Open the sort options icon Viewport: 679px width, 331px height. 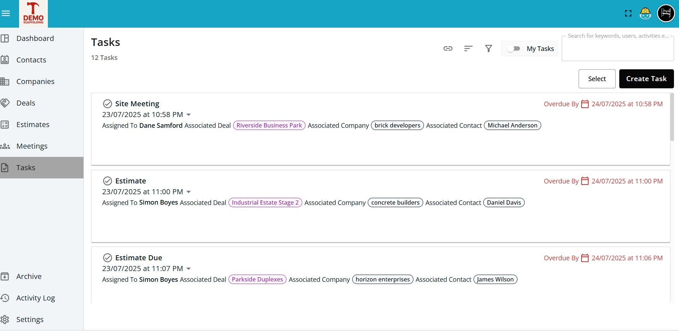click(468, 48)
